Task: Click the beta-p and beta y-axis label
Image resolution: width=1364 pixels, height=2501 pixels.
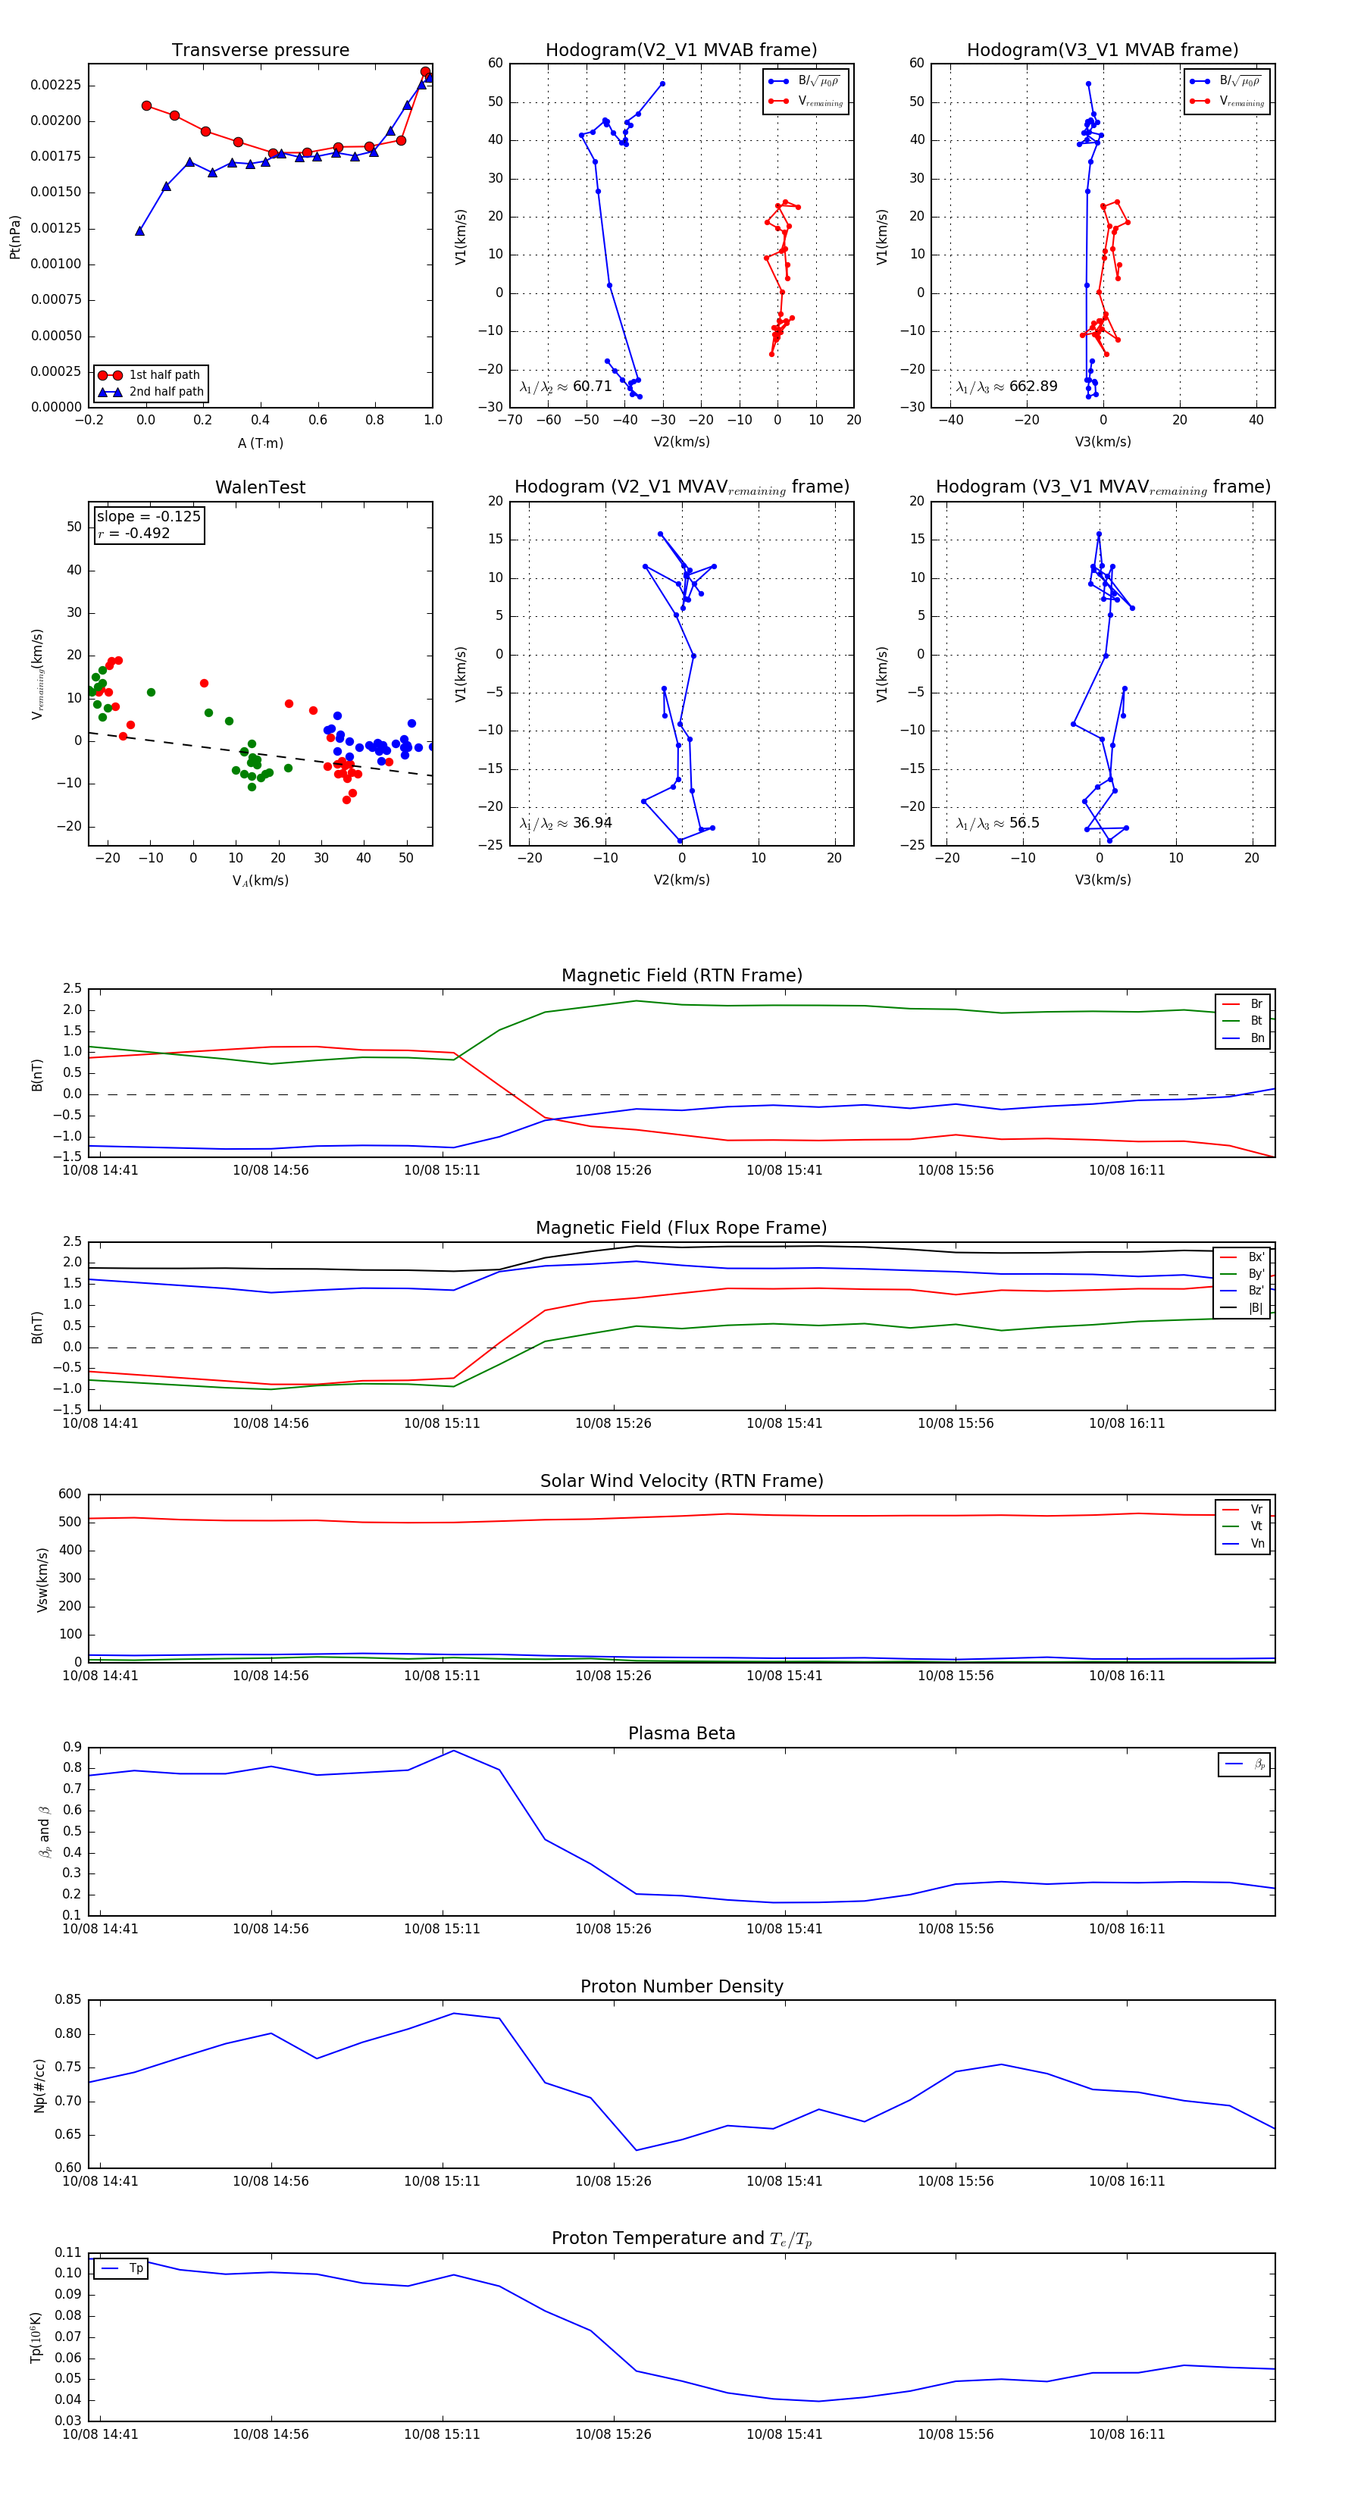Action: click(45, 1831)
